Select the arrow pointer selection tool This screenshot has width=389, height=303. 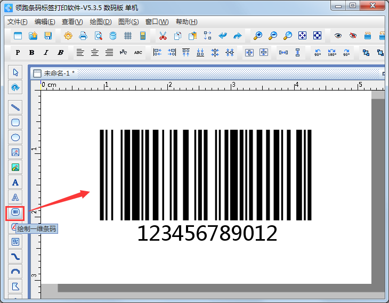tap(15, 72)
